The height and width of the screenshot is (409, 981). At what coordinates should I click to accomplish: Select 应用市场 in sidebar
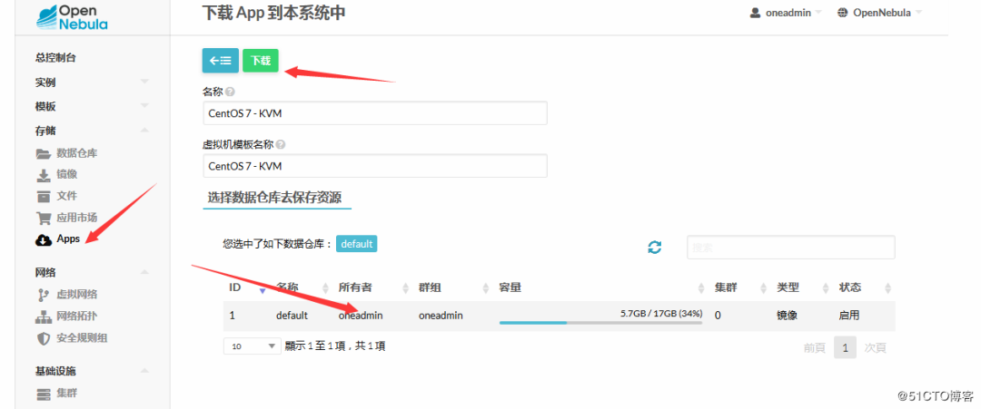pos(77,218)
